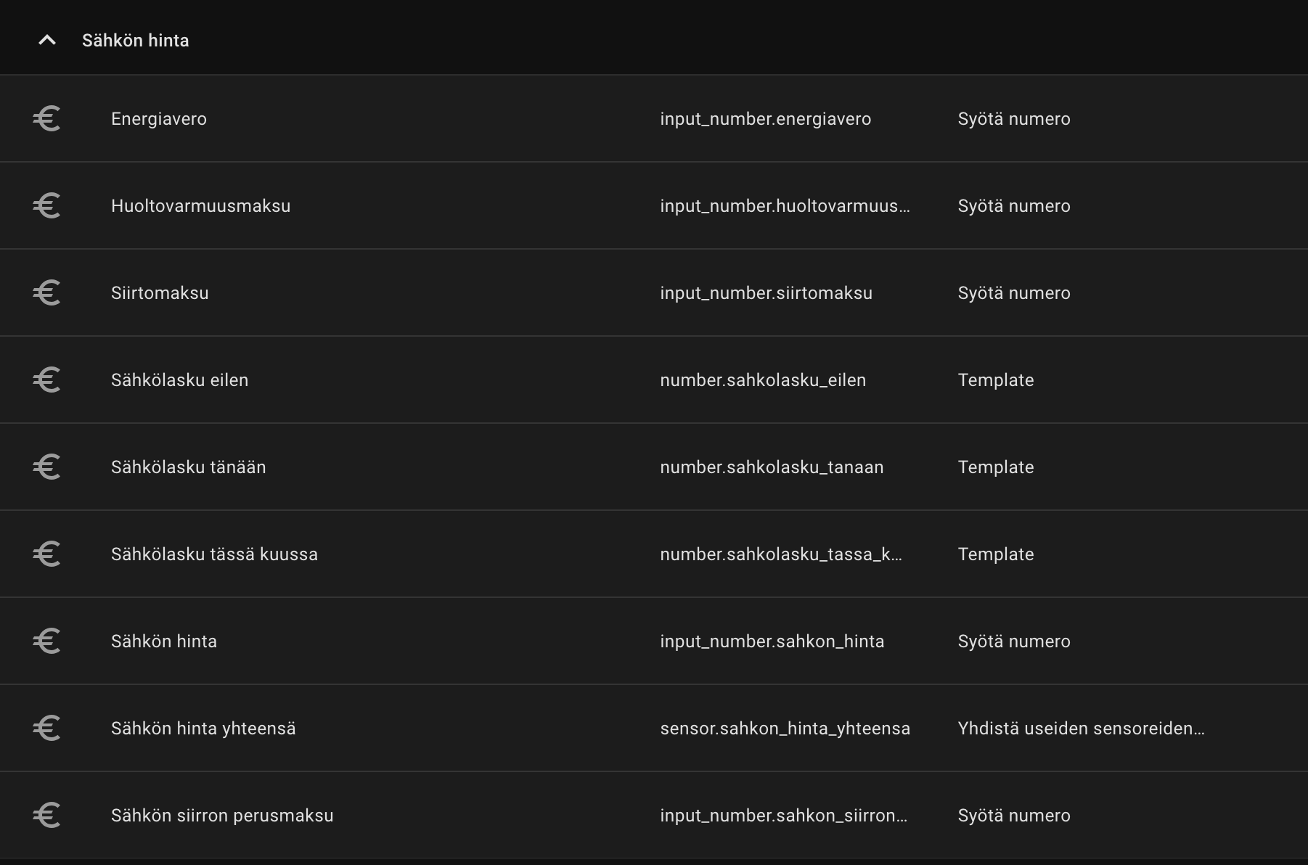Open the Huoltovarmuusmaksu entity name
Image resolution: width=1308 pixels, height=865 pixels.
(x=200, y=206)
